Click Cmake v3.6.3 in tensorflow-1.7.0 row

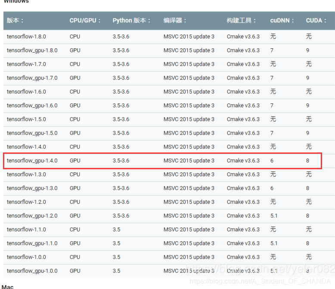tap(243, 64)
